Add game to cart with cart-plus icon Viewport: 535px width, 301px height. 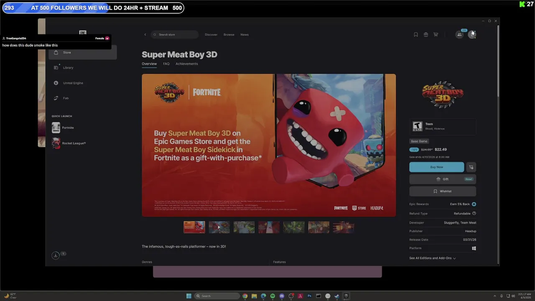point(471,167)
